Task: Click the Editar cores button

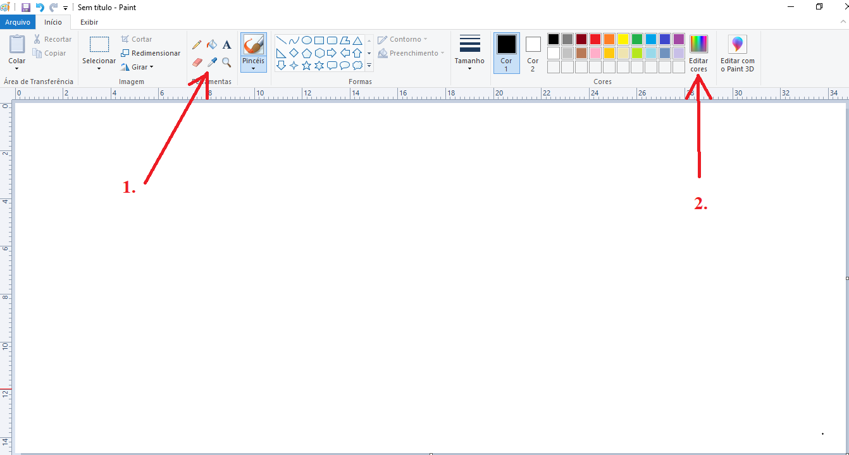Action: click(x=698, y=52)
